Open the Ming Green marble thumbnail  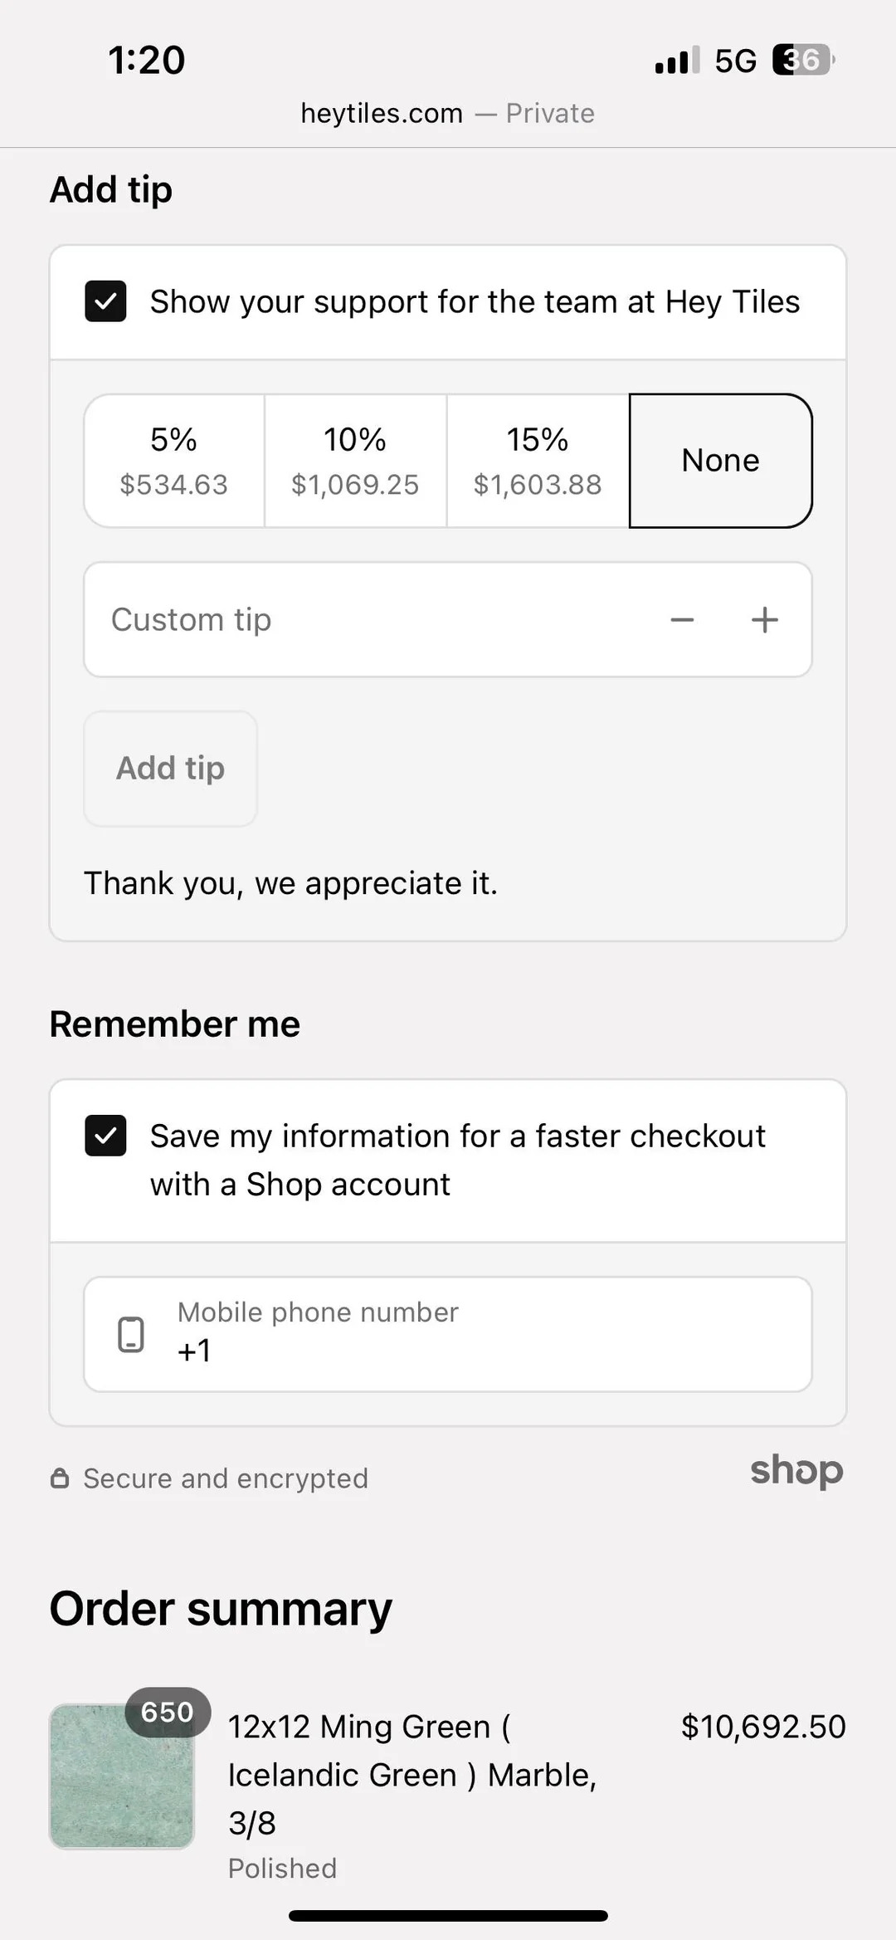pyautogui.click(x=121, y=1776)
